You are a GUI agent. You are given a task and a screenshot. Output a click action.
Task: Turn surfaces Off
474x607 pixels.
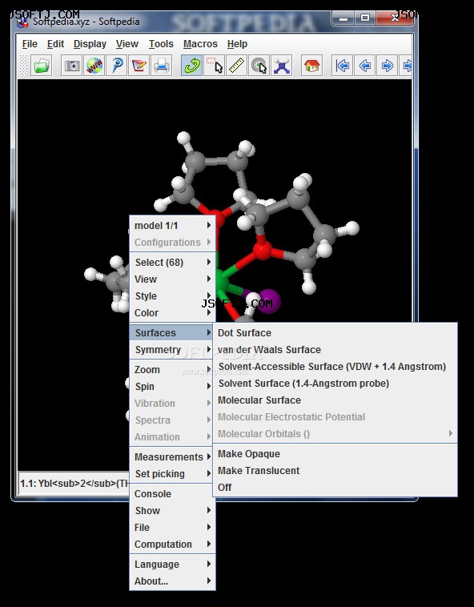point(335,488)
